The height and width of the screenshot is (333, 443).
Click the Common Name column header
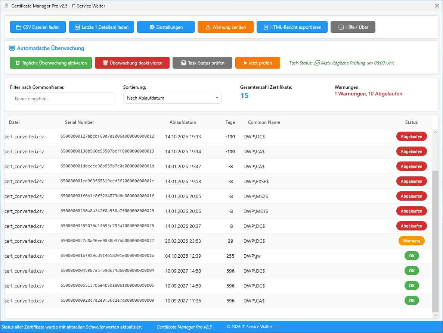coord(264,122)
